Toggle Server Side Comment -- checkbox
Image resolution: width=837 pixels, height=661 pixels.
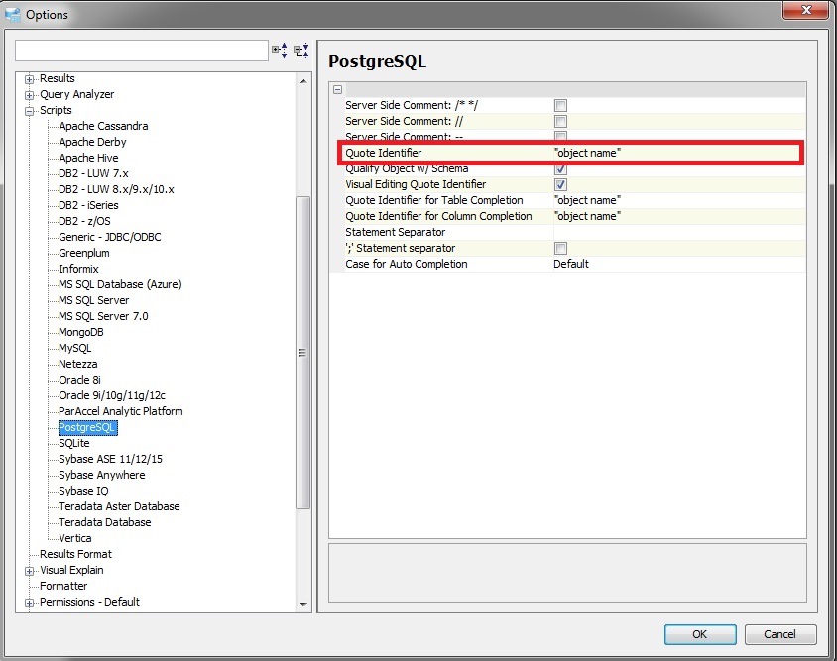[560, 136]
